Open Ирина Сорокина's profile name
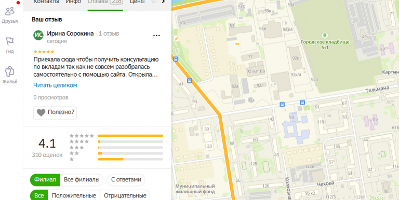The image size is (399, 200). 70,34
